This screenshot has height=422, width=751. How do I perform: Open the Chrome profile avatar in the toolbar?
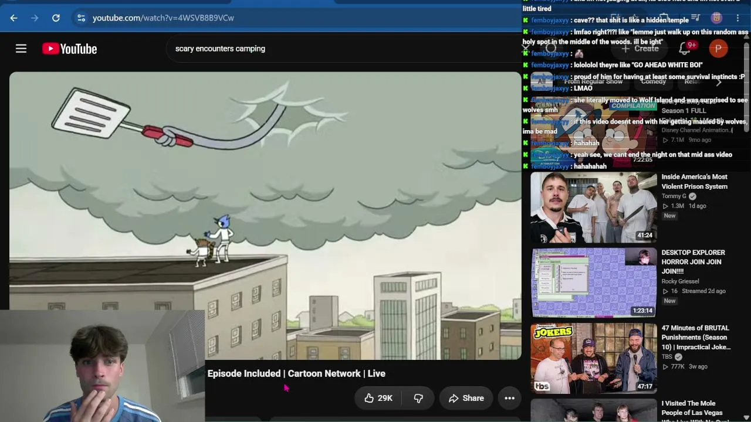717,18
